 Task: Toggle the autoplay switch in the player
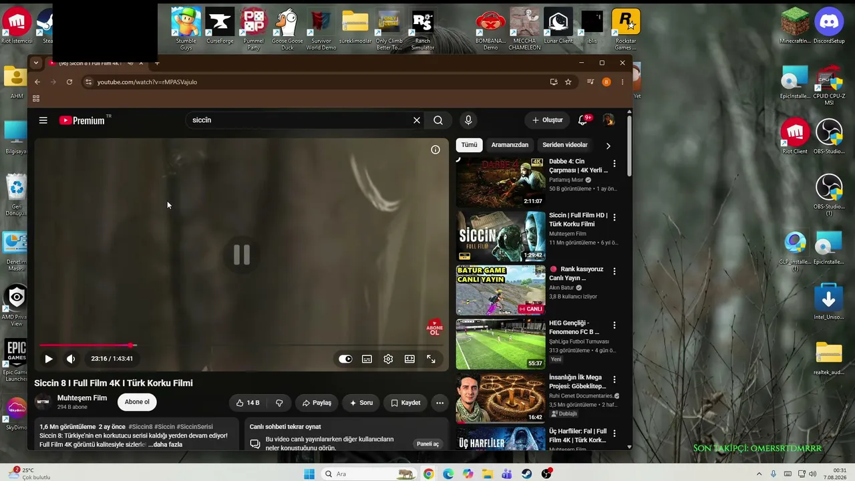[x=345, y=359]
